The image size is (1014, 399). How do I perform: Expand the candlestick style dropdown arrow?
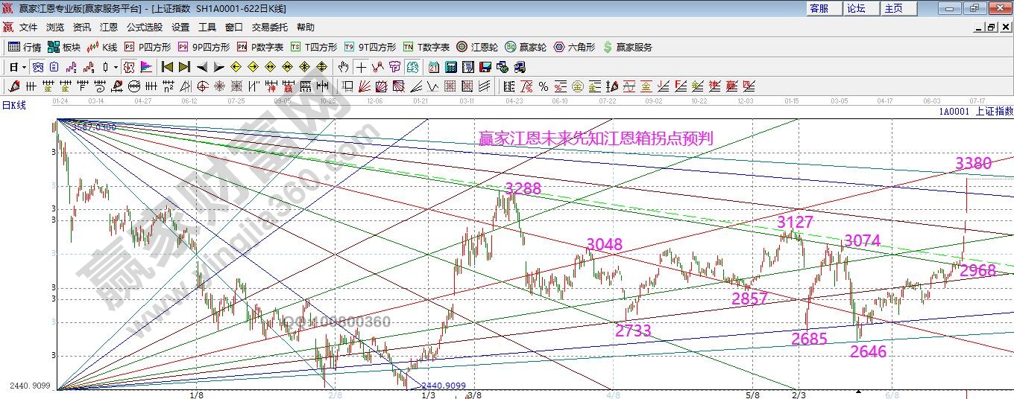point(116,67)
